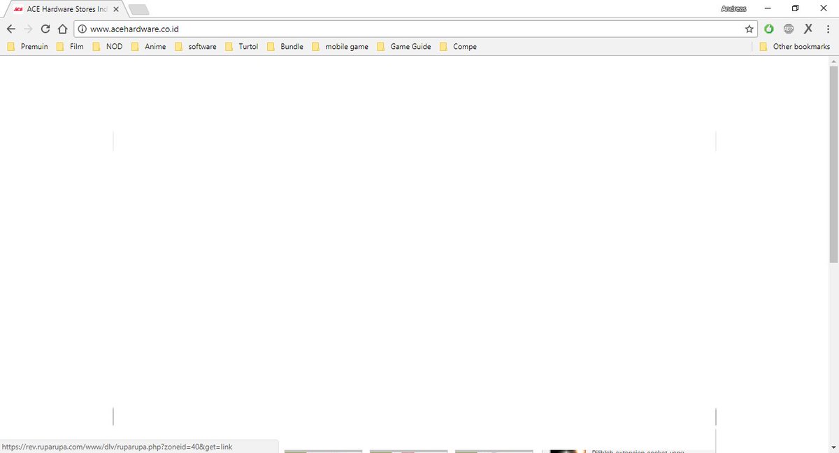This screenshot has width=839, height=453.
Task: Close the ACE Hardware Stores tab
Action: click(116, 9)
